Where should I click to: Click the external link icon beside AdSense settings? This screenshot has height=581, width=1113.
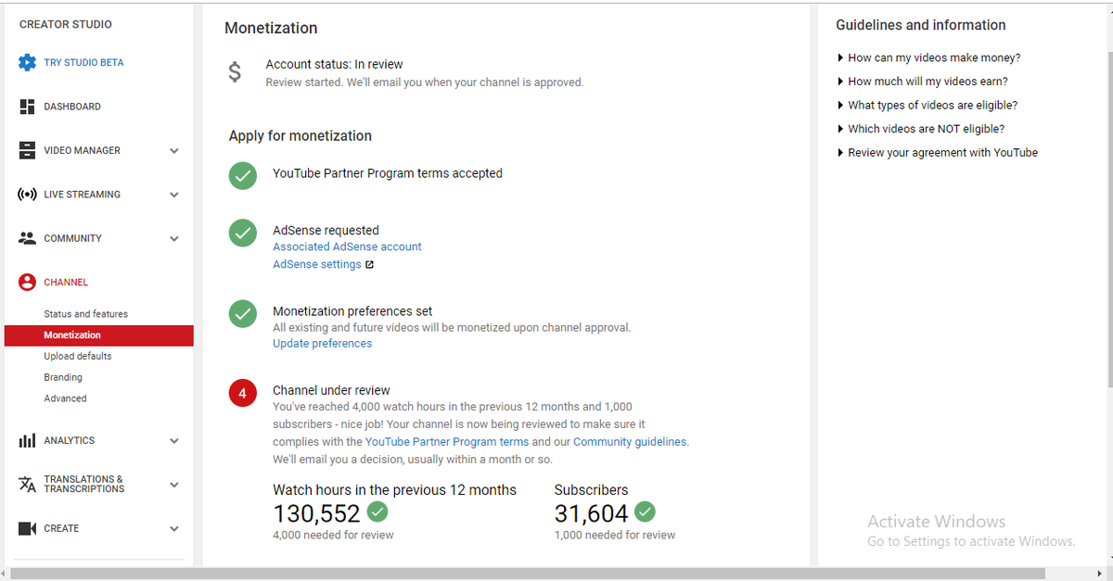click(369, 265)
